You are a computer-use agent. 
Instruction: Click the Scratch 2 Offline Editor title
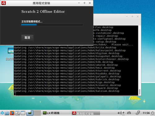(x=43, y=11)
